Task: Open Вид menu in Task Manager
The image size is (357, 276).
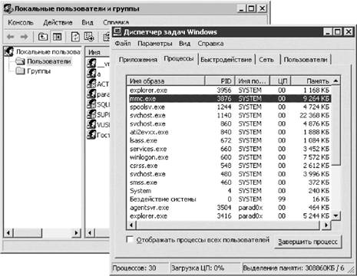Action: point(184,44)
